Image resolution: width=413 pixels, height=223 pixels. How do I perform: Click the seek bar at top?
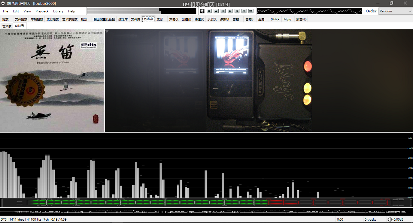tap(141, 11)
